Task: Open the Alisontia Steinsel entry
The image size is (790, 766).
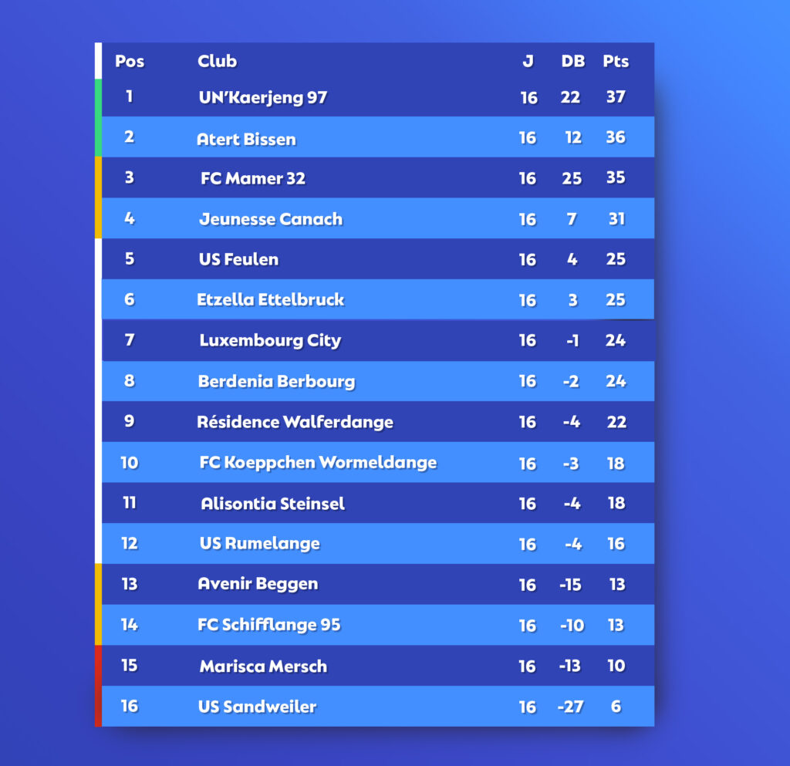Action: coord(272,504)
